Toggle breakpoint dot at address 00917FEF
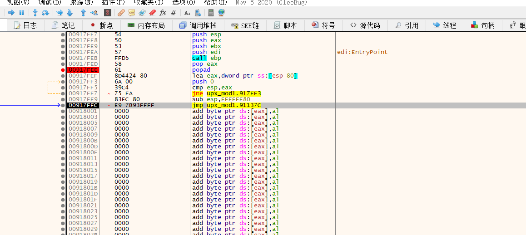This screenshot has height=235, width=526. click(x=63, y=76)
